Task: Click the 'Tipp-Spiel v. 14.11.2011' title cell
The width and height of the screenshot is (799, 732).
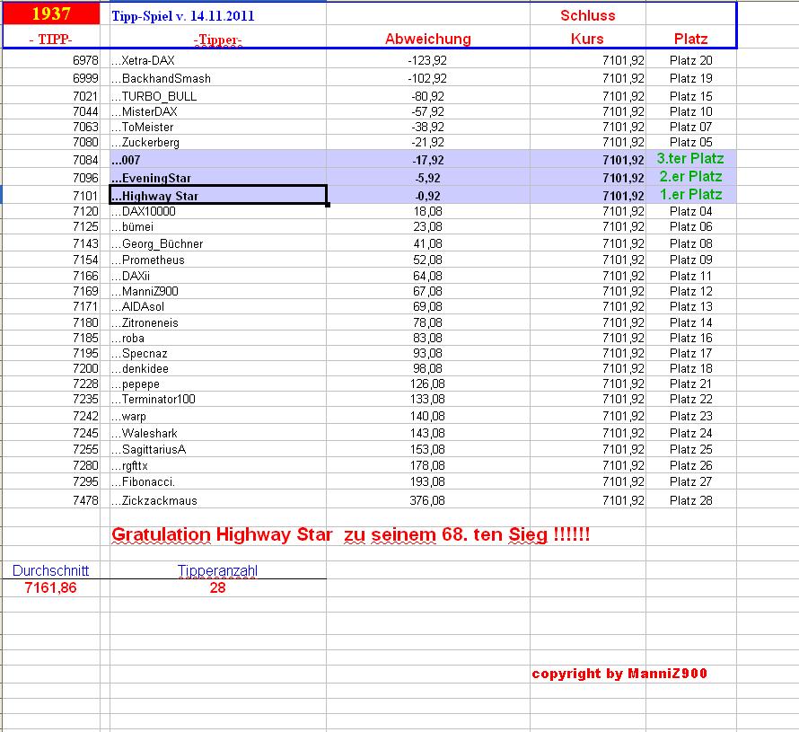Action: (x=218, y=15)
